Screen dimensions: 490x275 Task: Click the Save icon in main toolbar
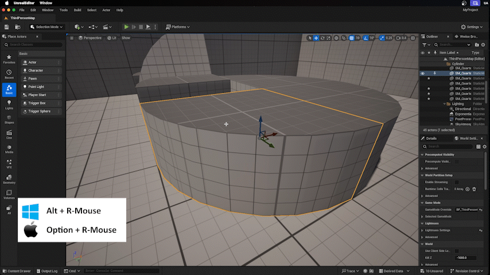pyautogui.click(x=6, y=27)
